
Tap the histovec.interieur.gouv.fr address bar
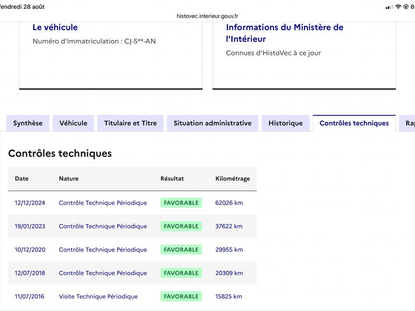coord(208,16)
